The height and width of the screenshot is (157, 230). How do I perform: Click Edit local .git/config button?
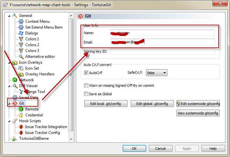point(106,104)
